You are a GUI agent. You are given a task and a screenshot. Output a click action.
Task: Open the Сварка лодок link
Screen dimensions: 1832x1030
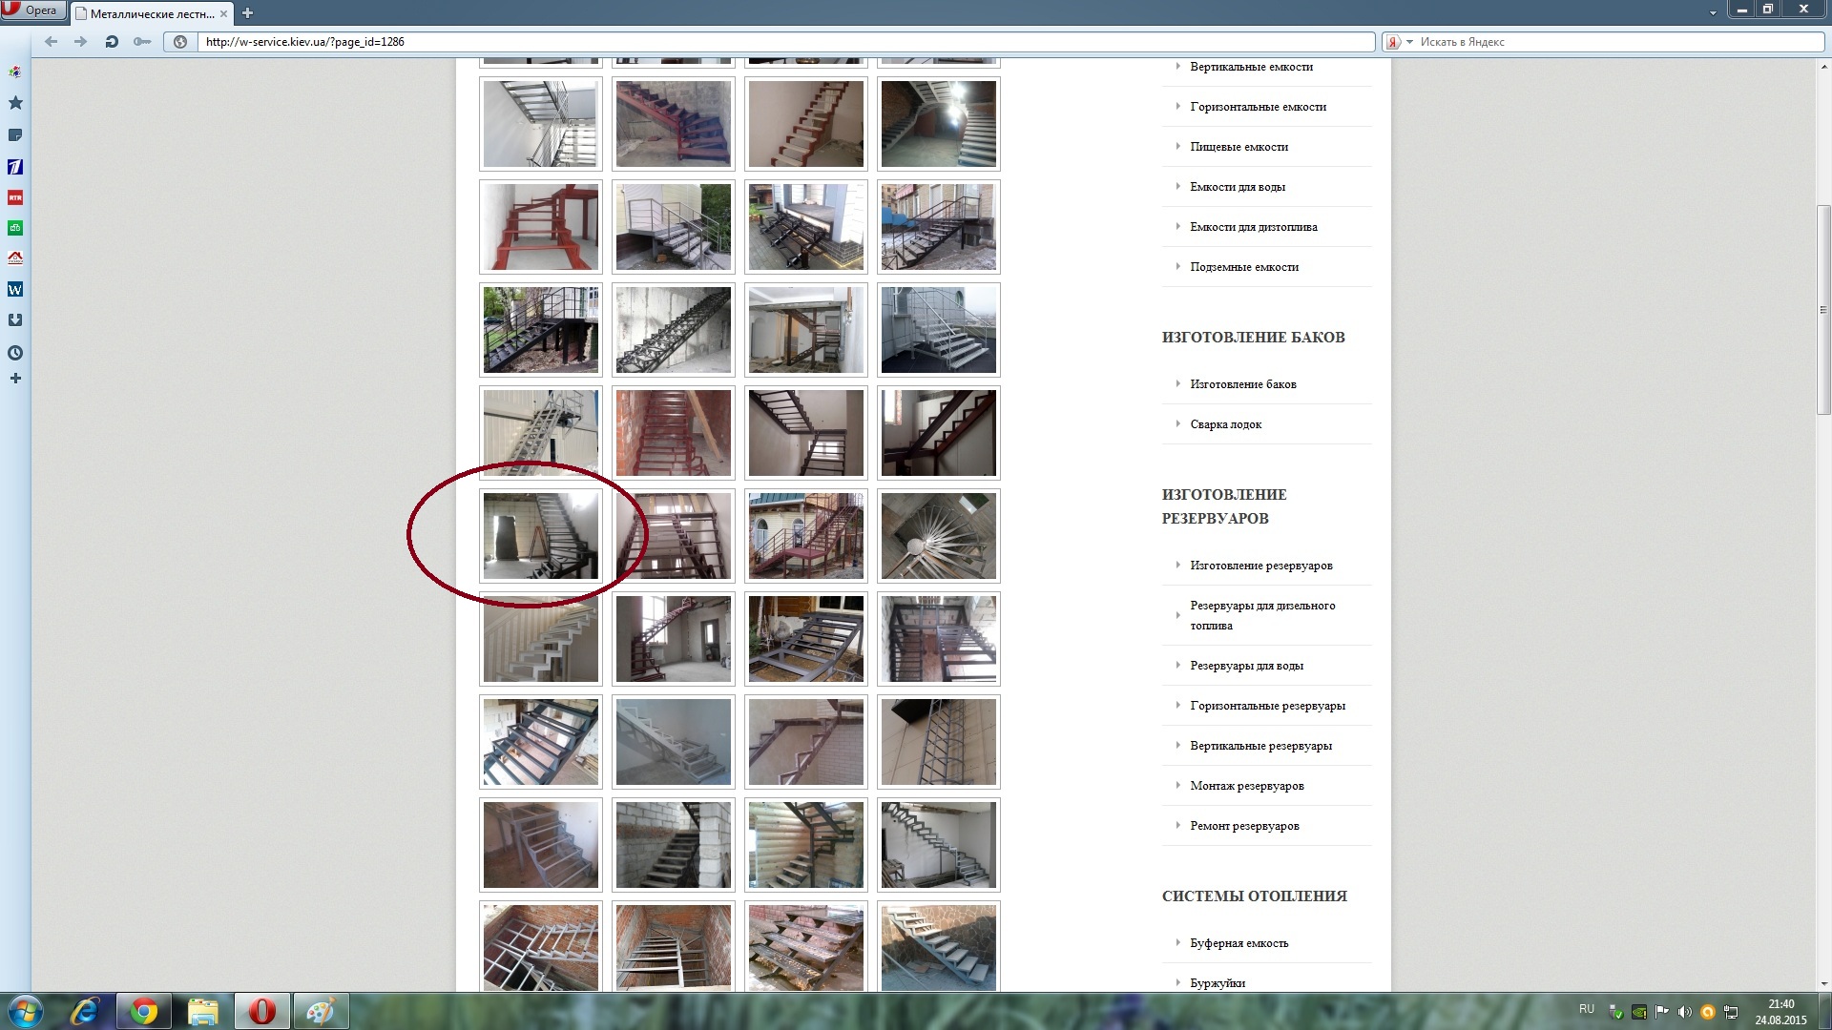click(1225, 424)
